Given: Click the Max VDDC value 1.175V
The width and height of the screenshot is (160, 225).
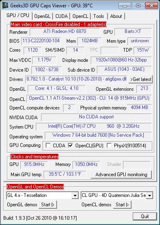Looking at the screenshot, I should point(44,60).
